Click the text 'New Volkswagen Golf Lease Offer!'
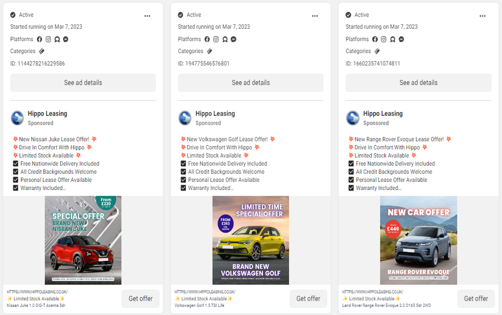The image size is (502, 315). click(228, 139)
